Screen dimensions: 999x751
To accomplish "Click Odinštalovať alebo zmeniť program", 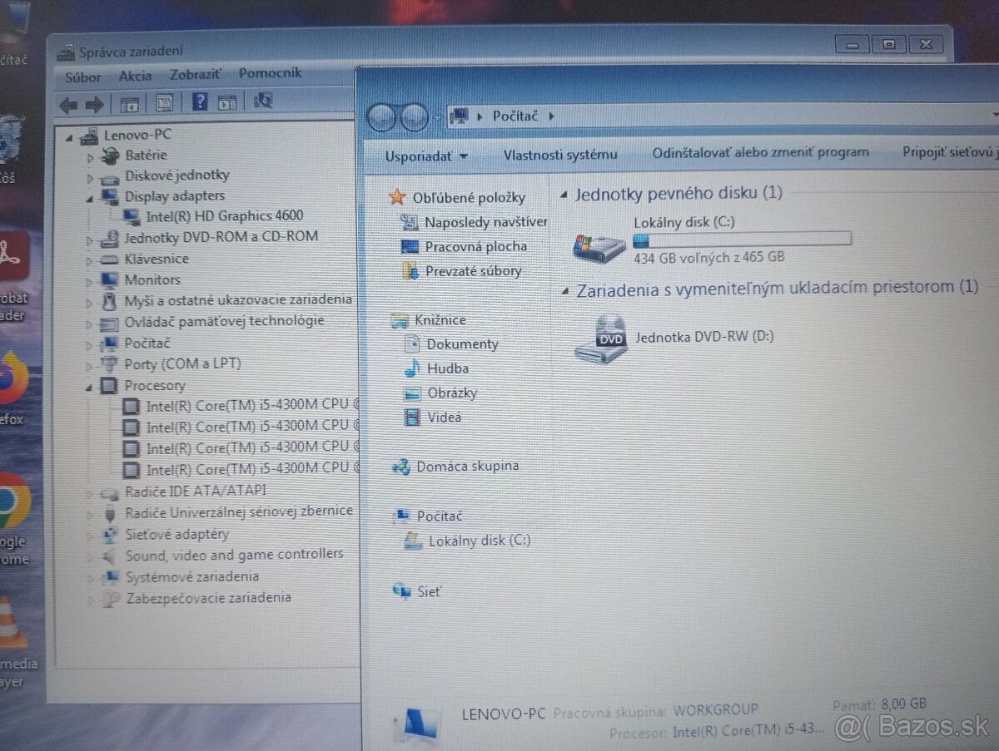I will (x=760, y=152).
